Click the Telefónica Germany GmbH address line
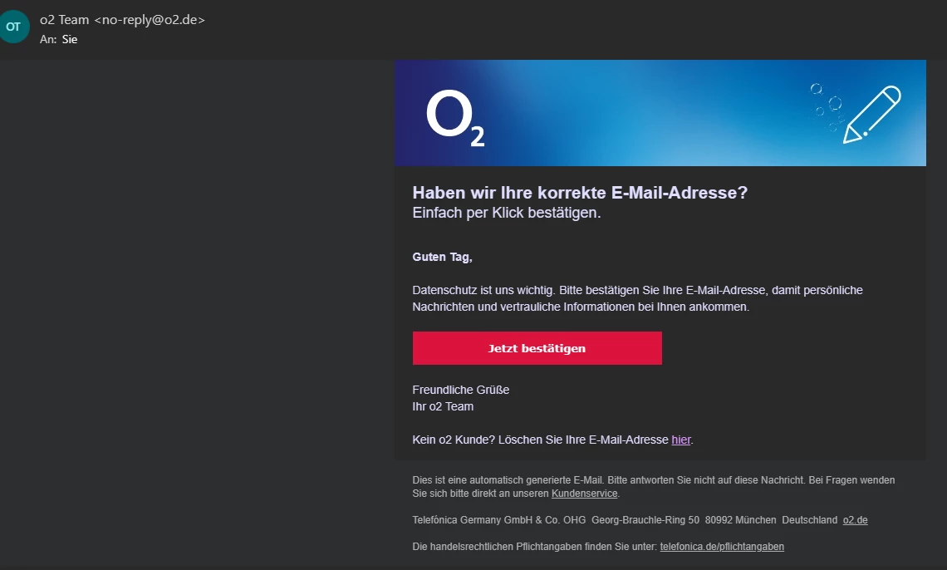947x570 pixels. pyautogui.click(x=625, y=520)
